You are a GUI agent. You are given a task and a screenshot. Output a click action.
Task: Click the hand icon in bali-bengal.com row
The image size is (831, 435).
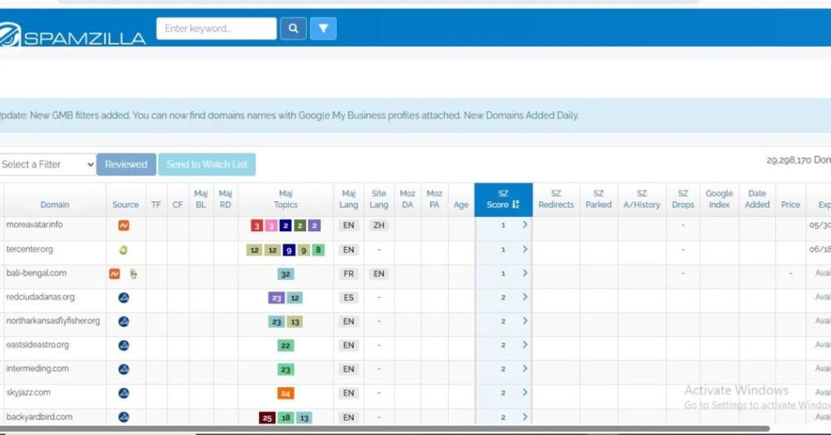coord(133,273)
